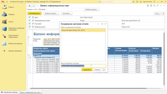Switch to Баланс информационных карт tab
Viewport: 167px width, 94px height.
(30, 92)
